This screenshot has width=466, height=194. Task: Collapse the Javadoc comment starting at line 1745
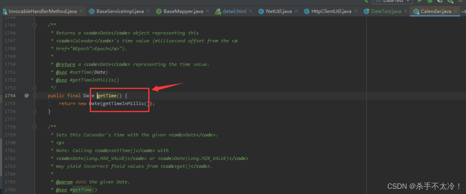click(x=35, y=26)
